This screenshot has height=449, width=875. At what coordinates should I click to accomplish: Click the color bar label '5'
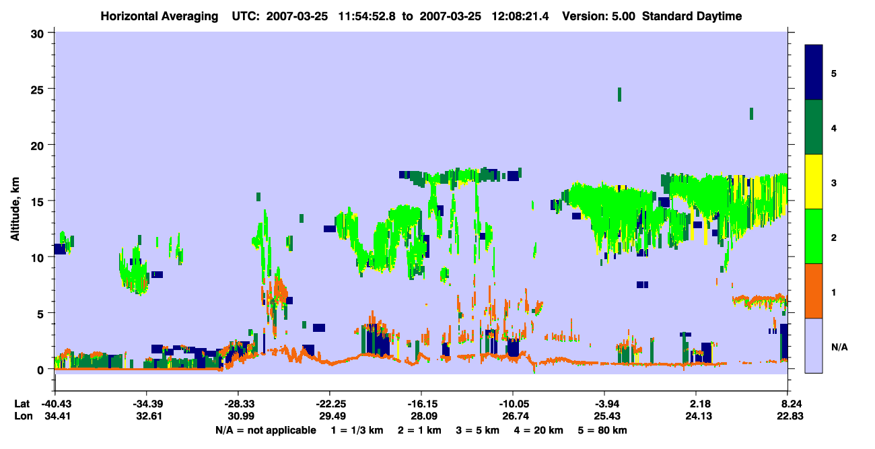834,73
